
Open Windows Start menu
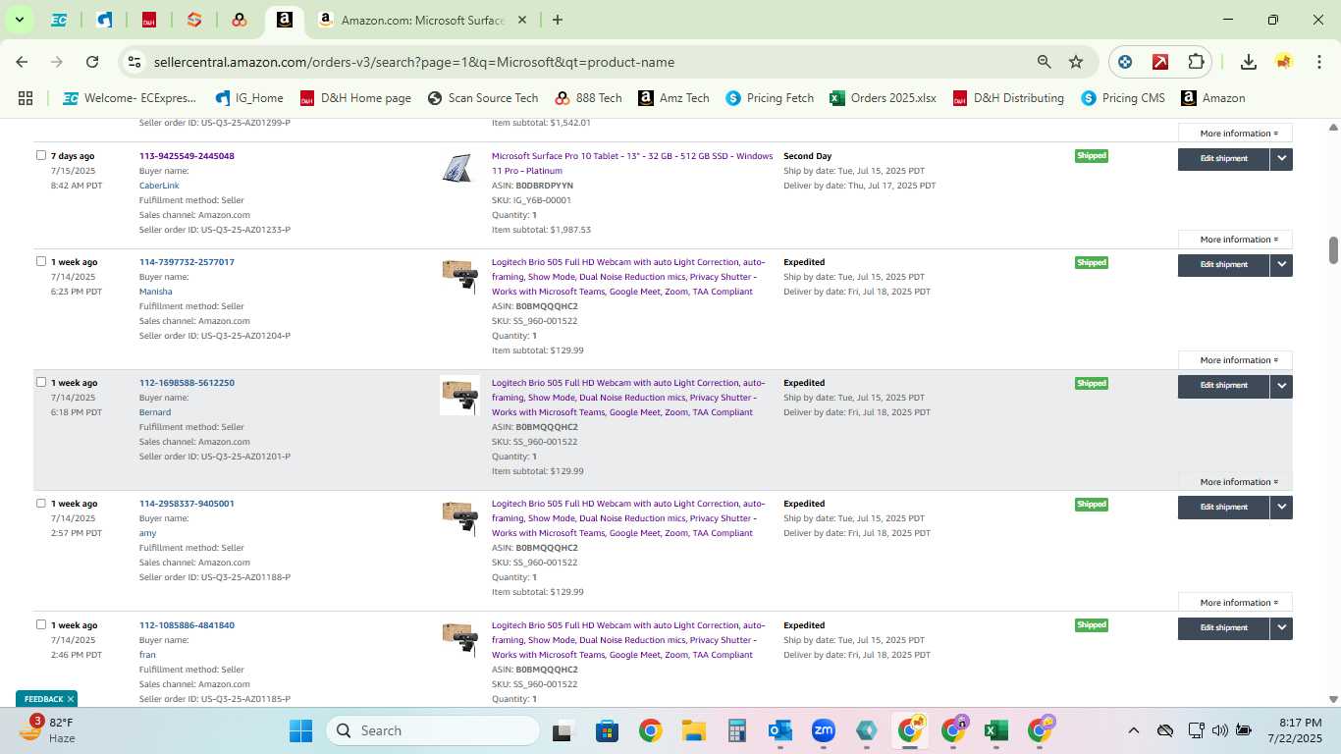pyautogui.click(x=300, y=730)
